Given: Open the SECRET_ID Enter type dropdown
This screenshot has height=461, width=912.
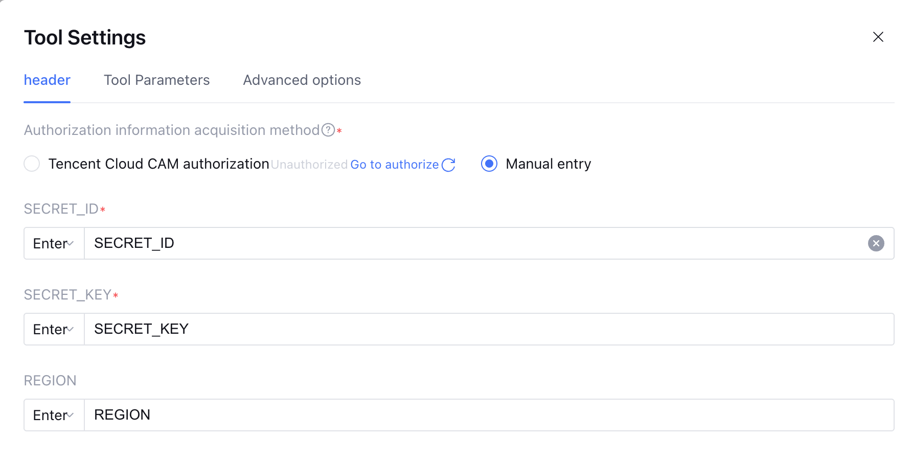Looking at the screenshot, I should pos(54,244).
